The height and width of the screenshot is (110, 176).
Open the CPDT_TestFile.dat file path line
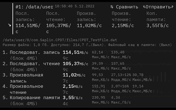coord(60,40)
